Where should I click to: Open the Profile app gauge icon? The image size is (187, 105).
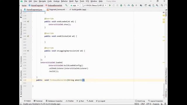point(129,5)
